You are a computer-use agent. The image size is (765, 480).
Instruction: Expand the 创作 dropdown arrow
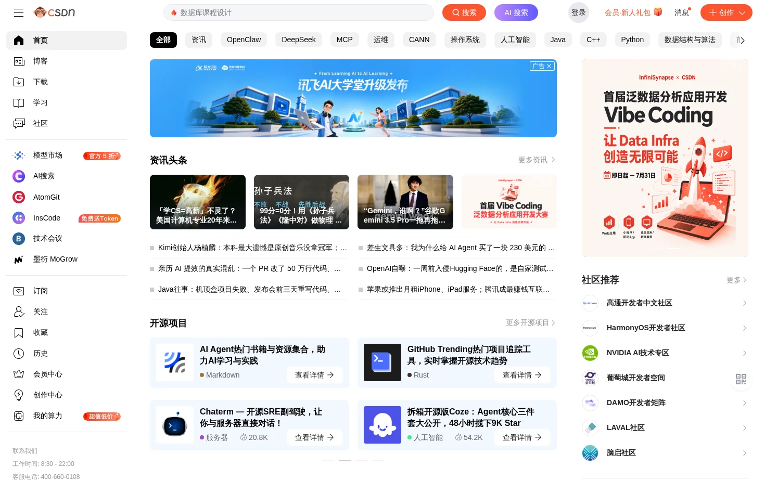pos(742,12)
